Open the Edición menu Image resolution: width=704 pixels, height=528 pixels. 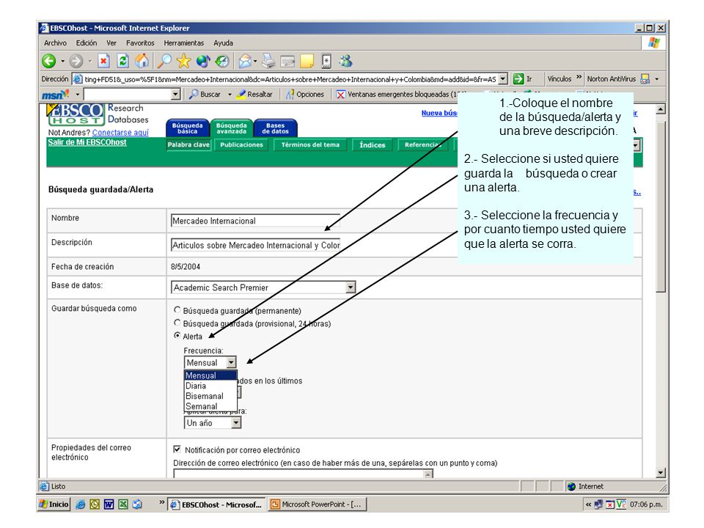pyautogui.click(x=87, y=43)
